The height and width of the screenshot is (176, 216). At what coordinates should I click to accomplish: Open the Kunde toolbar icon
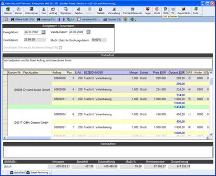pyautogui.click(x=19, y=11)
